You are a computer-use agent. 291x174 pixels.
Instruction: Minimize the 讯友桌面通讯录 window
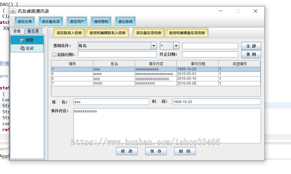tap(221, 11)
